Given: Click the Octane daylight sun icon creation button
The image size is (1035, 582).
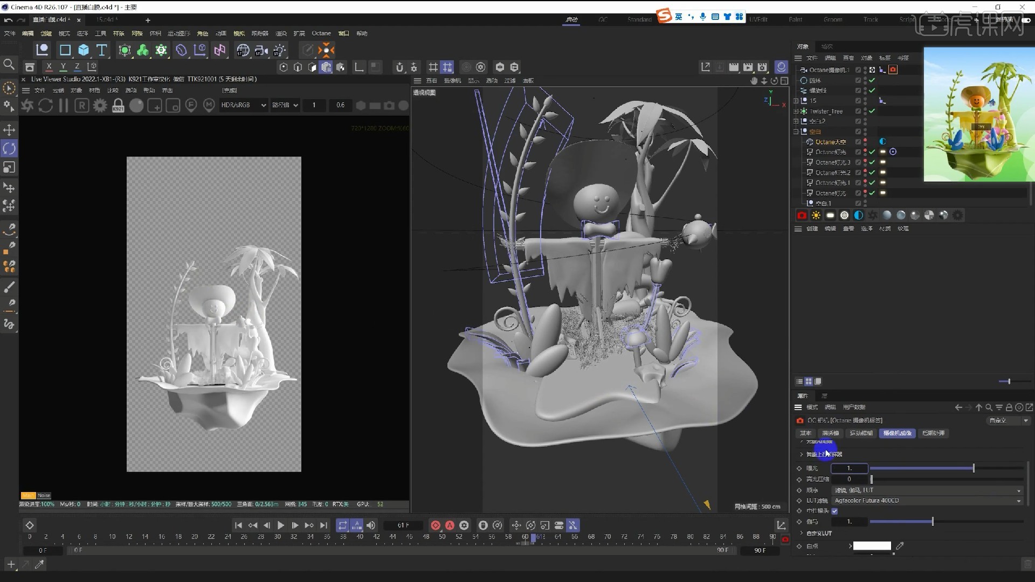Looking at the screenshot, I should click(816, 215).
